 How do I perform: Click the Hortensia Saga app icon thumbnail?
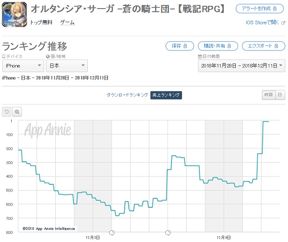[14, 14]
